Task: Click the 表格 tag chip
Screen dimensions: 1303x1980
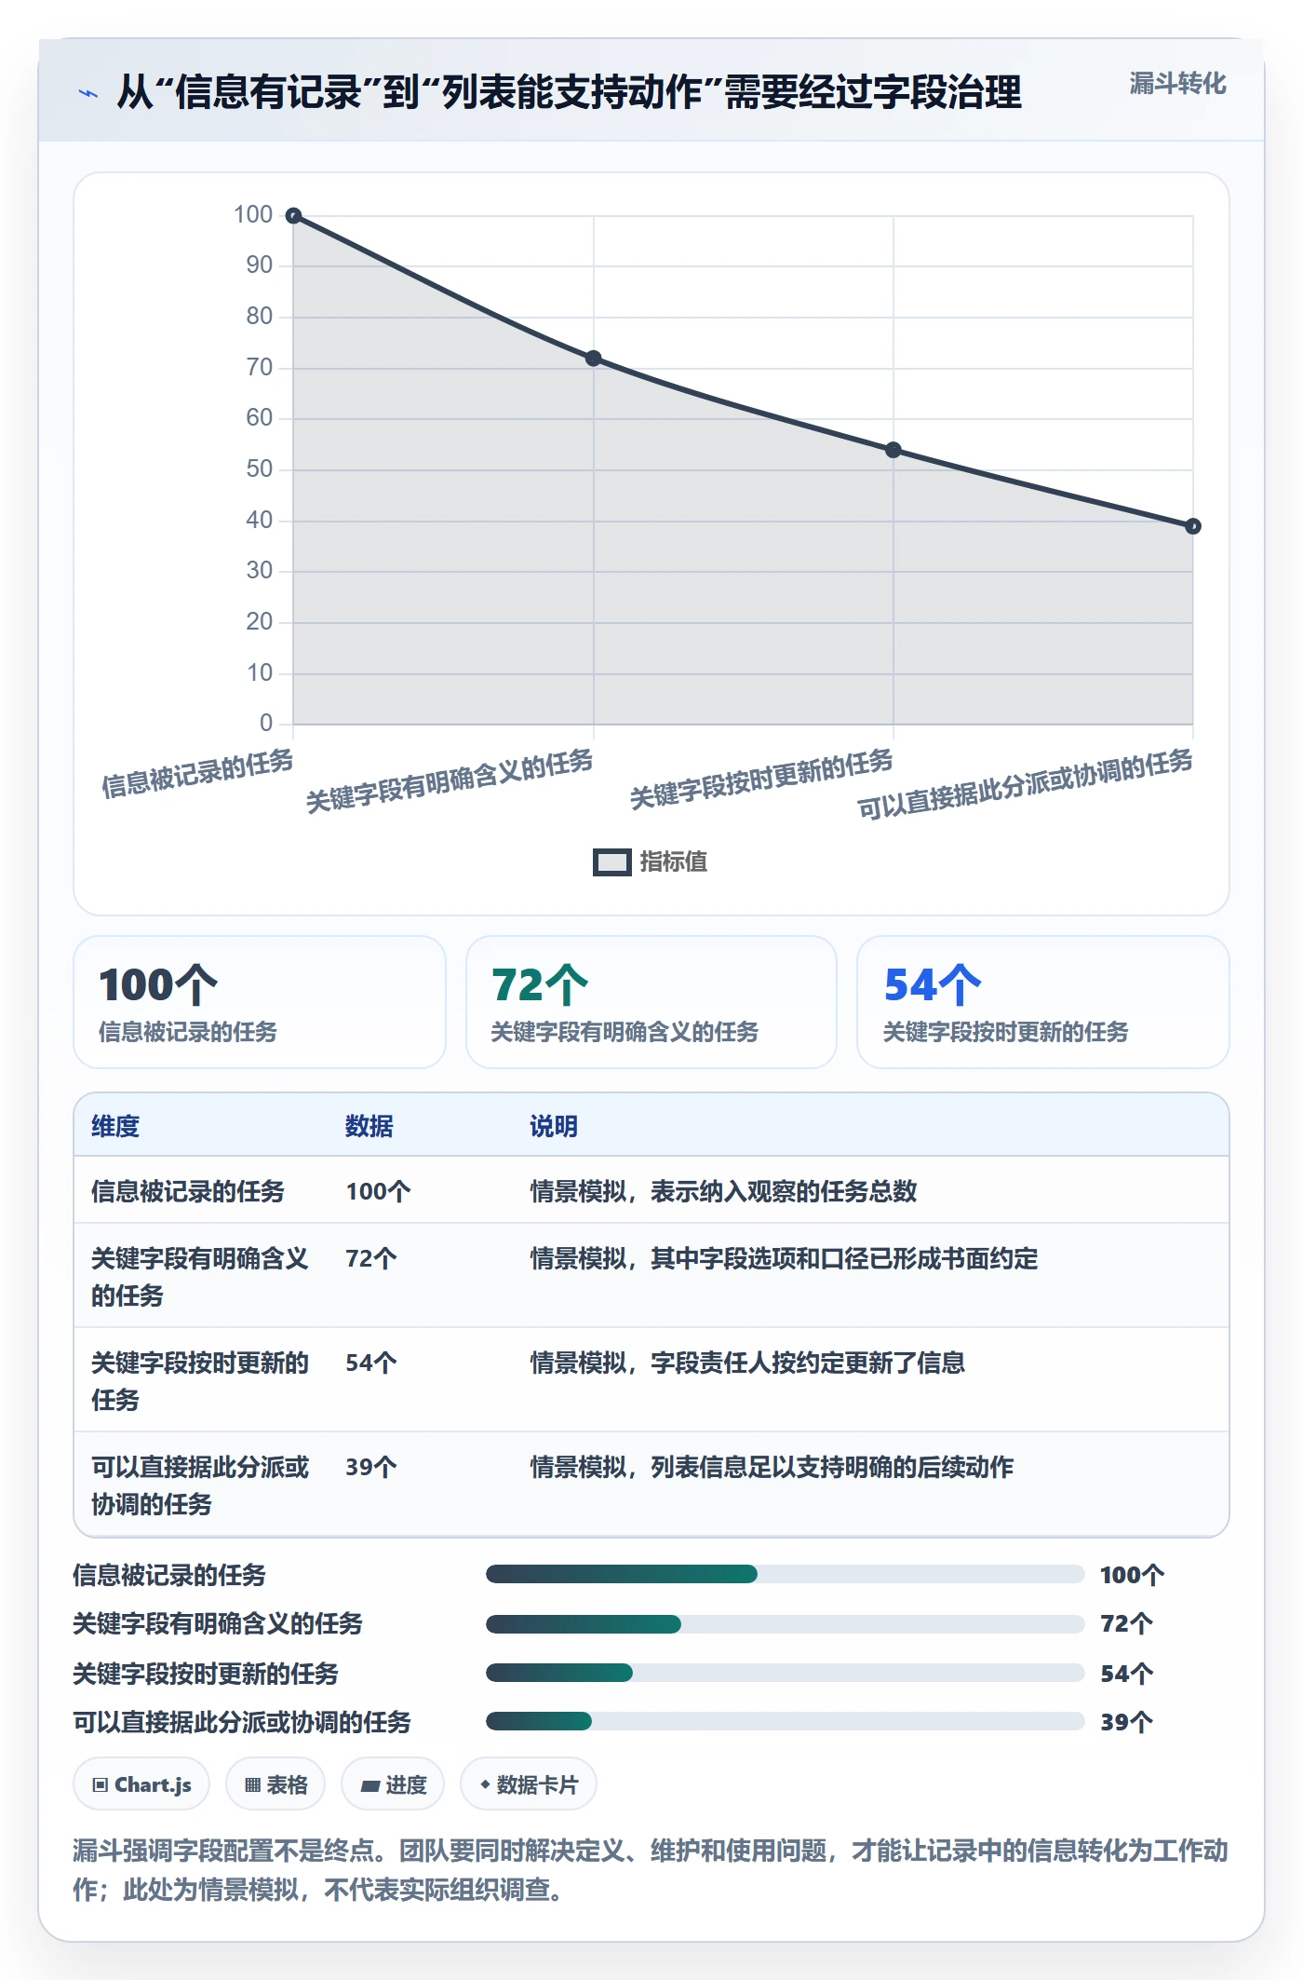Action: [275, 1784]
